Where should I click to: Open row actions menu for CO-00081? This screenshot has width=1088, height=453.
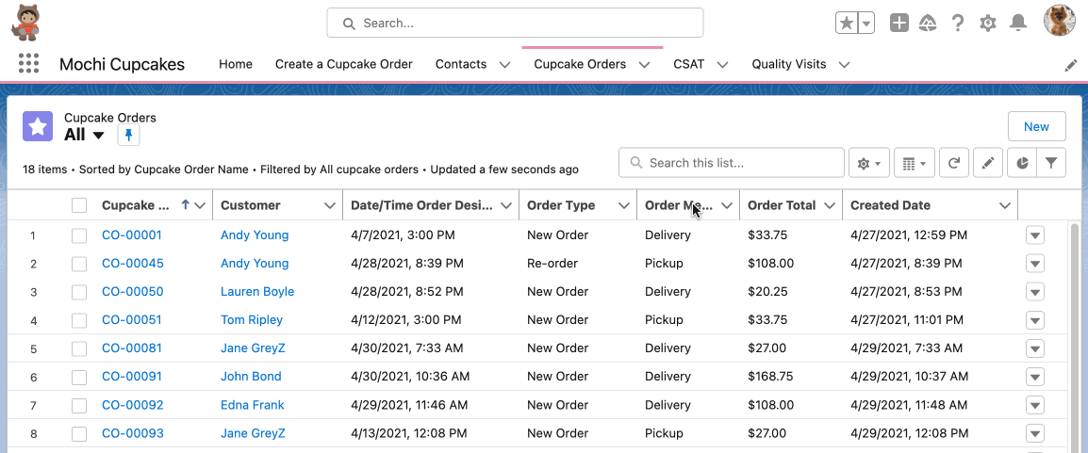pyautogui.click(x=1035, y=348)
